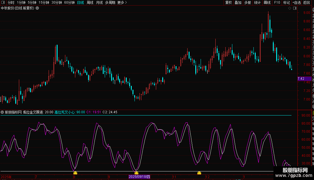Click the diamond marker icon above the chart
Image resolution: width=314 pixels, height=180 pixels.
click(290, 8)
